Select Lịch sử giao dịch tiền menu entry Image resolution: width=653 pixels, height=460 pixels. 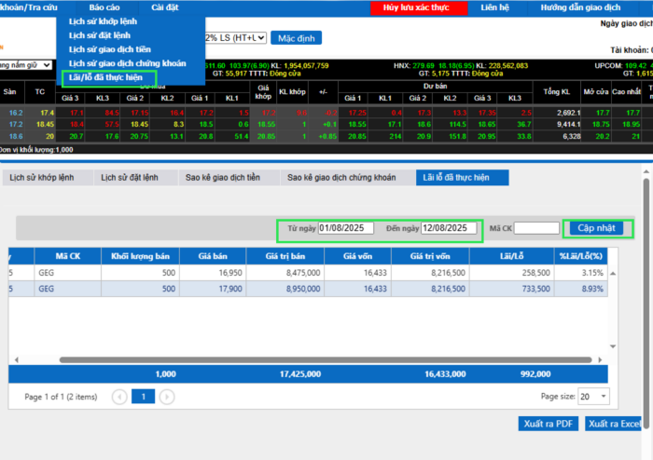[x=109, y=49]
